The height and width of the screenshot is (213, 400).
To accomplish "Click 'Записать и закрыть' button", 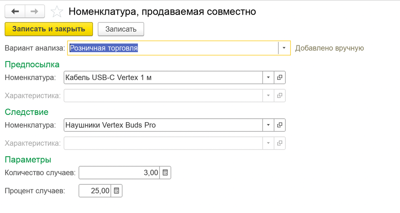I will click(49, 29).
